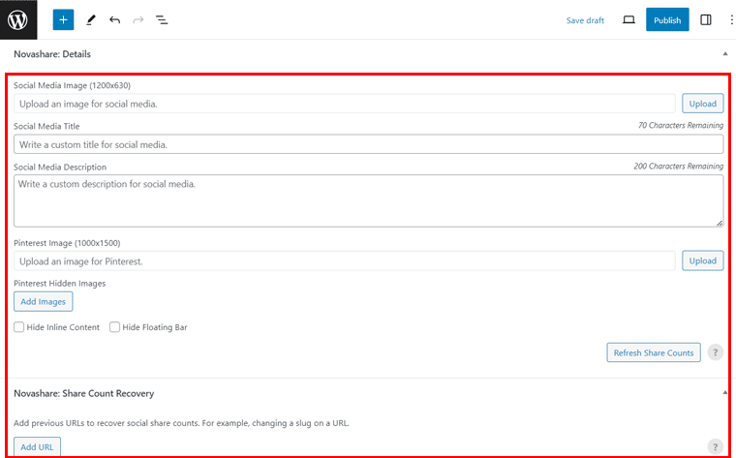Collapse the Share Count Recovery panel arrow

725,393
